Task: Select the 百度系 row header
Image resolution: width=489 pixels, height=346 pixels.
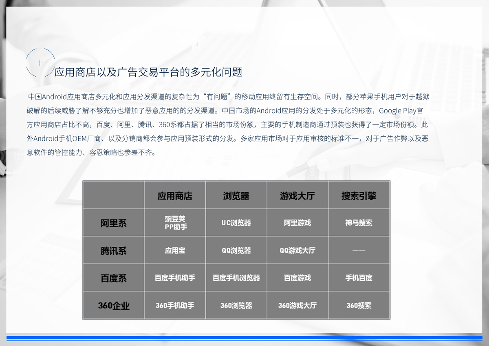Action: click(x=114, y=278)
